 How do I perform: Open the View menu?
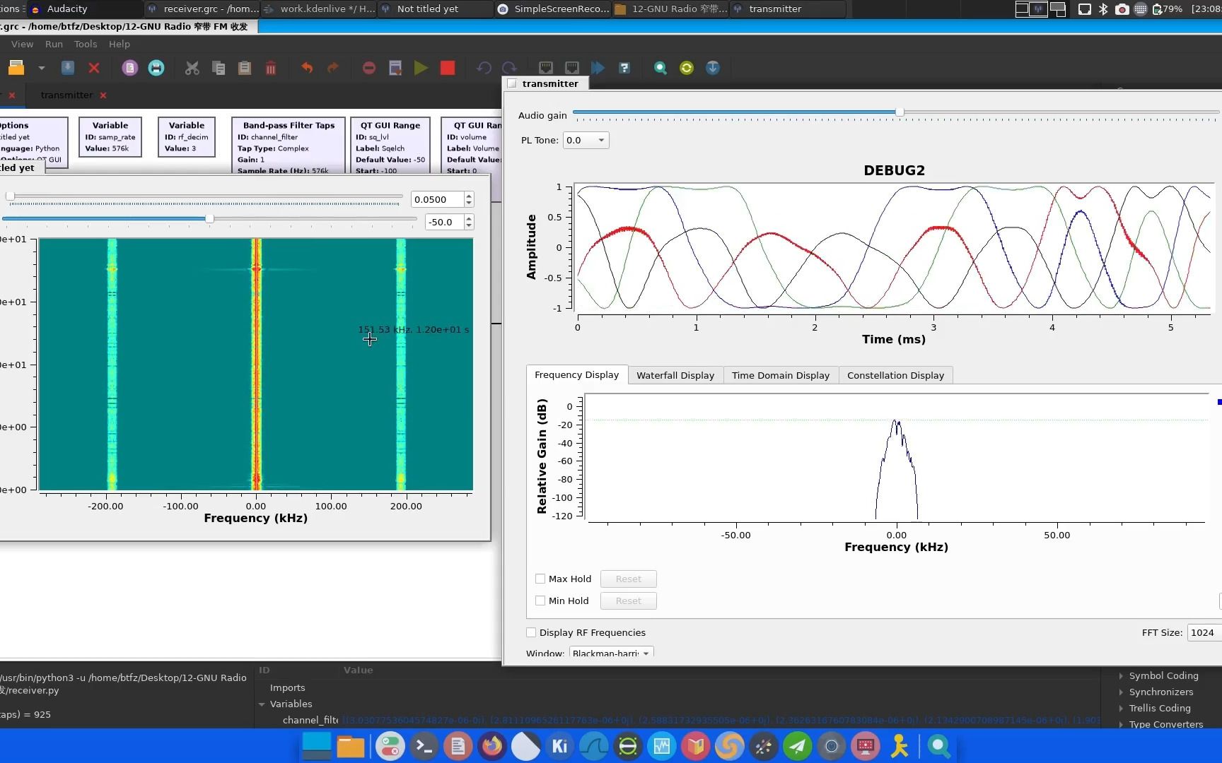click(x=22, y=44)
